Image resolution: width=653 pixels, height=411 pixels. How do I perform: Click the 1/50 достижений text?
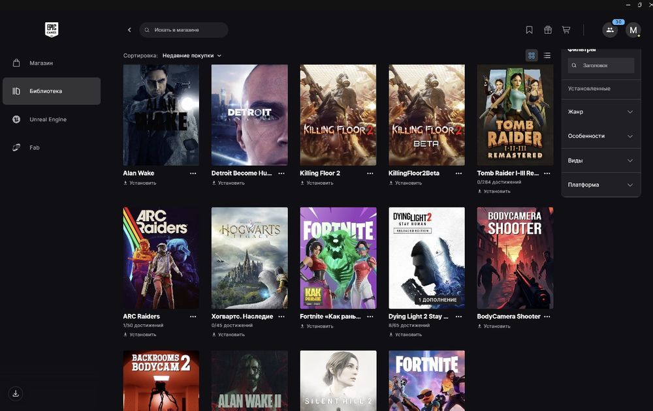[143, 326]
